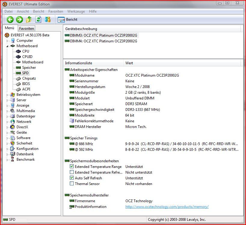Click the DirectX icon in the tree

(x=13, y=127)
